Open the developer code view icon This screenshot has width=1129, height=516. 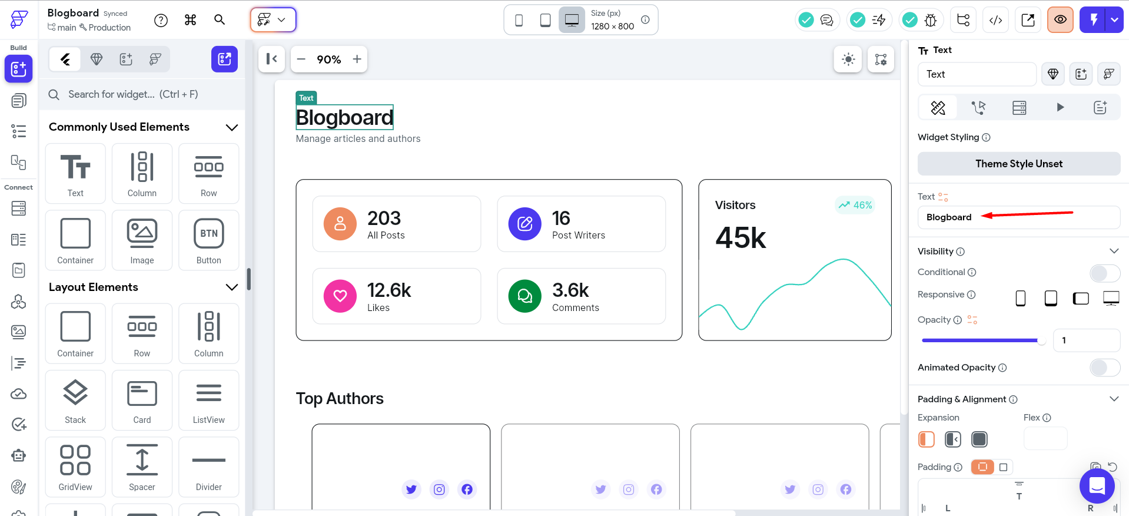click(995, 20)
